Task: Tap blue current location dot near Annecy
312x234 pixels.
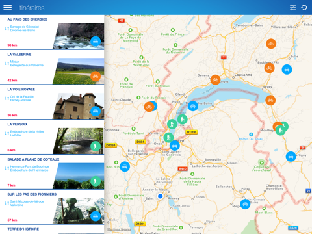Action: pyautogui.click(x=161, y=196)
